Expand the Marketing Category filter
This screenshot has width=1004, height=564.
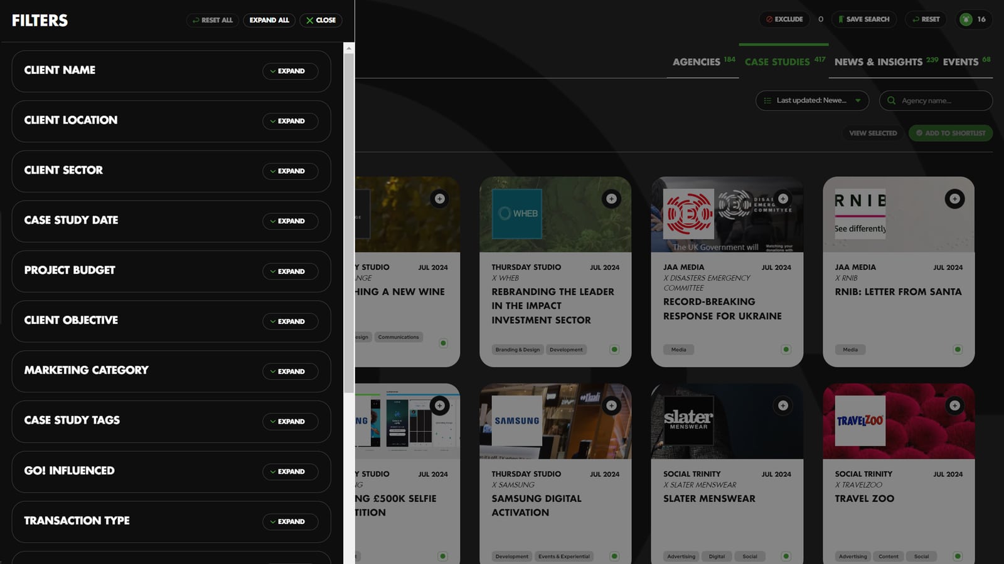pos(289,371)
